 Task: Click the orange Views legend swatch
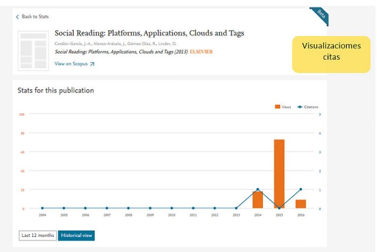[x=277, y=107]
